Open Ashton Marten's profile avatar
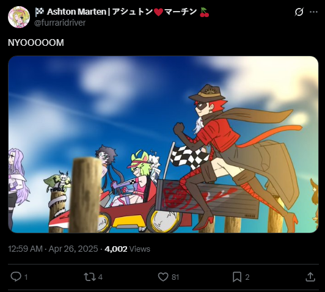 (x=19, y=17)
